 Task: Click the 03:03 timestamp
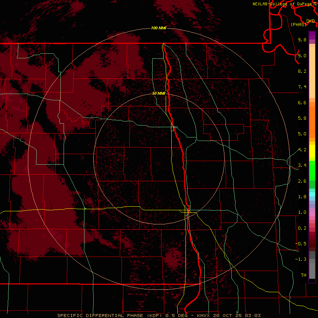pos(253,316)
